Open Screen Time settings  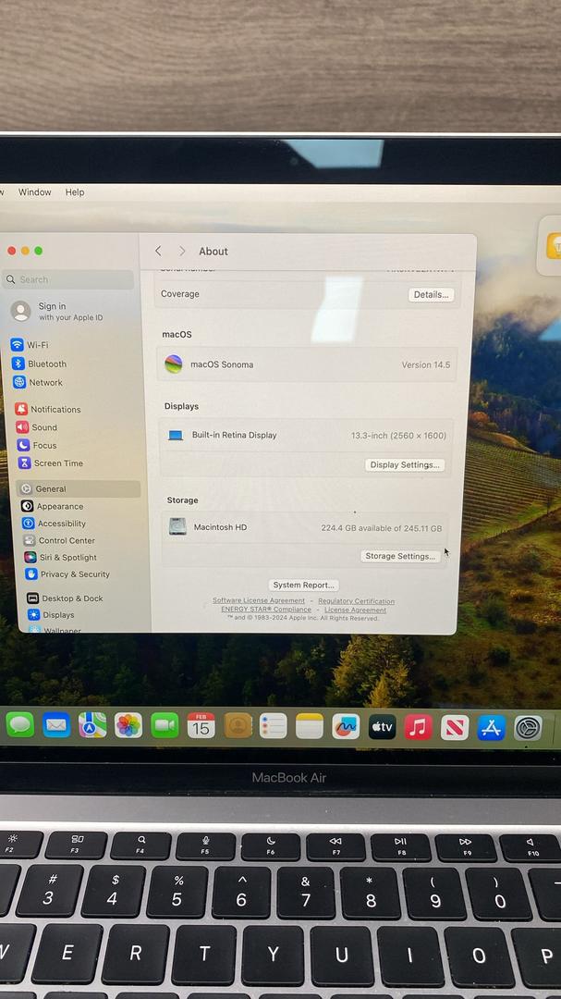pos(51,463)
